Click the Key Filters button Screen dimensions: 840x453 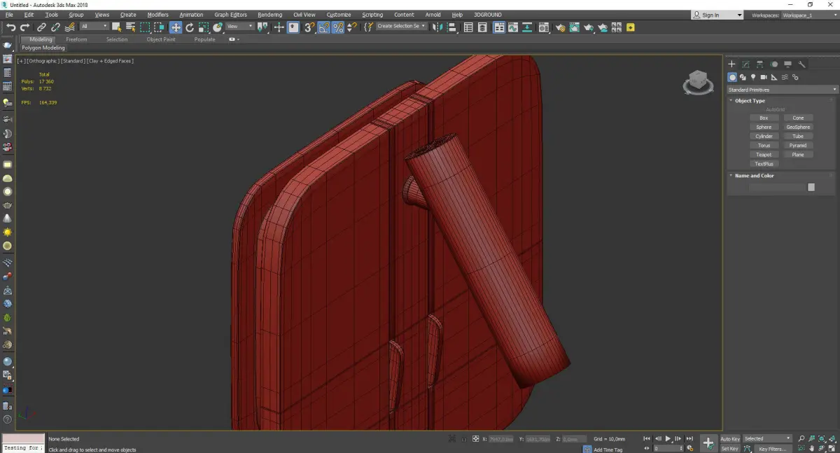tap(772, 449)
